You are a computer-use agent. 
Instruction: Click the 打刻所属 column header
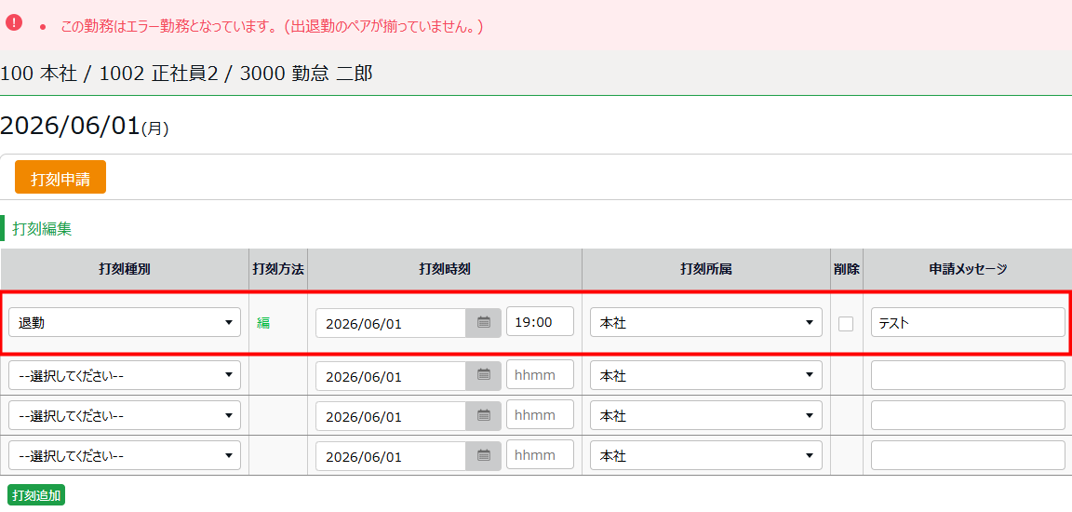705,269
